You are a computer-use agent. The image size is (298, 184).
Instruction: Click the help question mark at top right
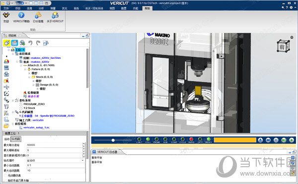[x=287, y=7]
